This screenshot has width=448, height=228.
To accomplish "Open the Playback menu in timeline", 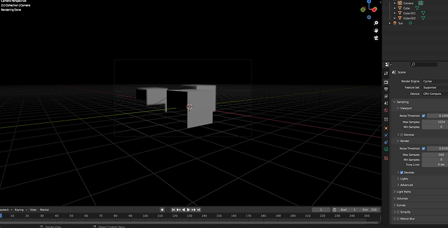I will click(x=6, y=209).
